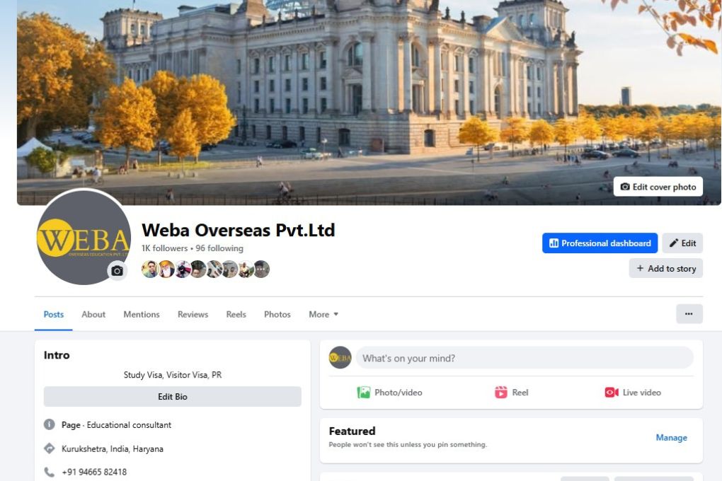The width and height of the screenshot is (722, 481).
Task: Click the WEBA avatar in the post composer
Action: pyautogui.click(x=340, y=358)
